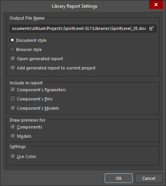
Task: Close the Library Report Settings dialog
Action: click(x=156, y=5)
